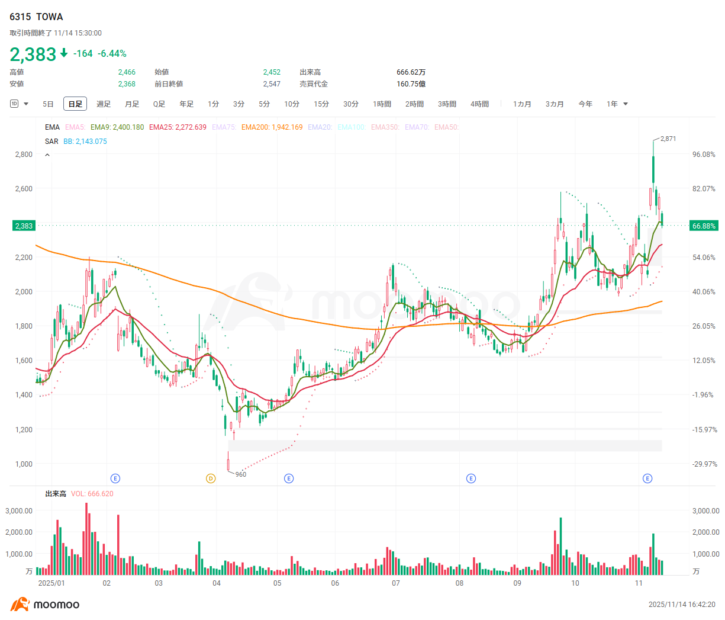The height and width of the screenshot is (620, 725).
Task: Toggle the EMA70 legend entry
Action: (417, 127)
